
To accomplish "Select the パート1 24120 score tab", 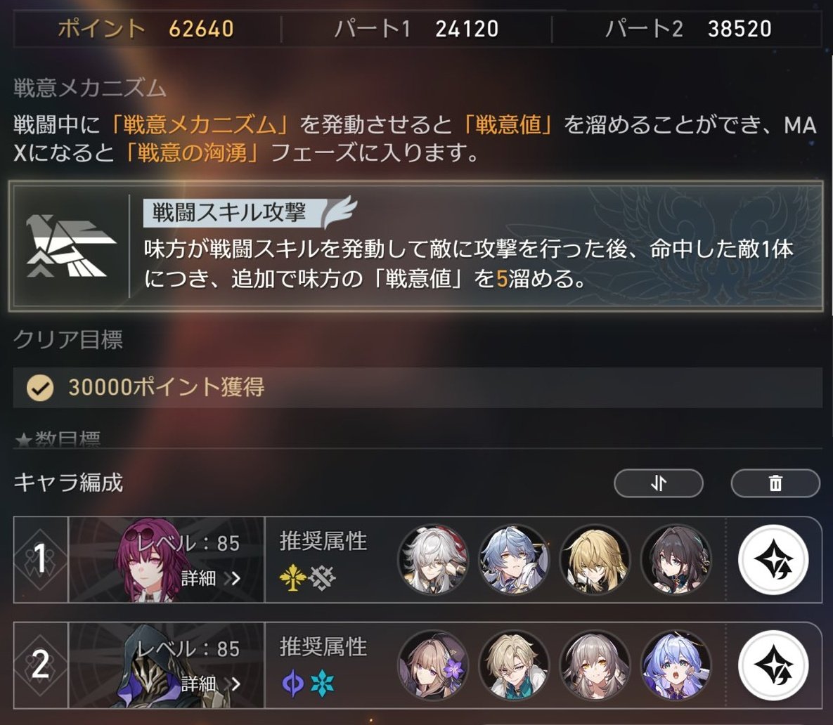I will [x=416, y=29].
